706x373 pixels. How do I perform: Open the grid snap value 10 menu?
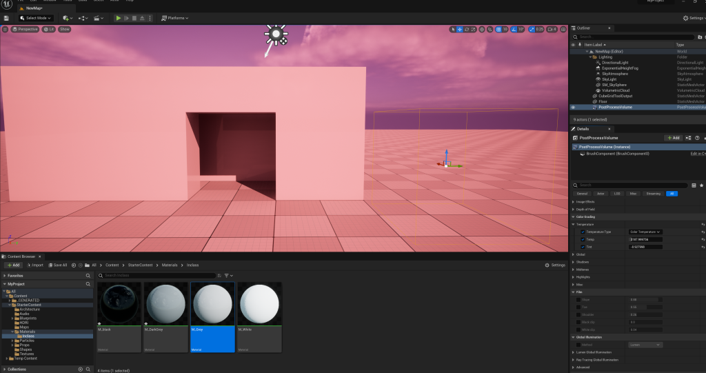tap(505, 29)
